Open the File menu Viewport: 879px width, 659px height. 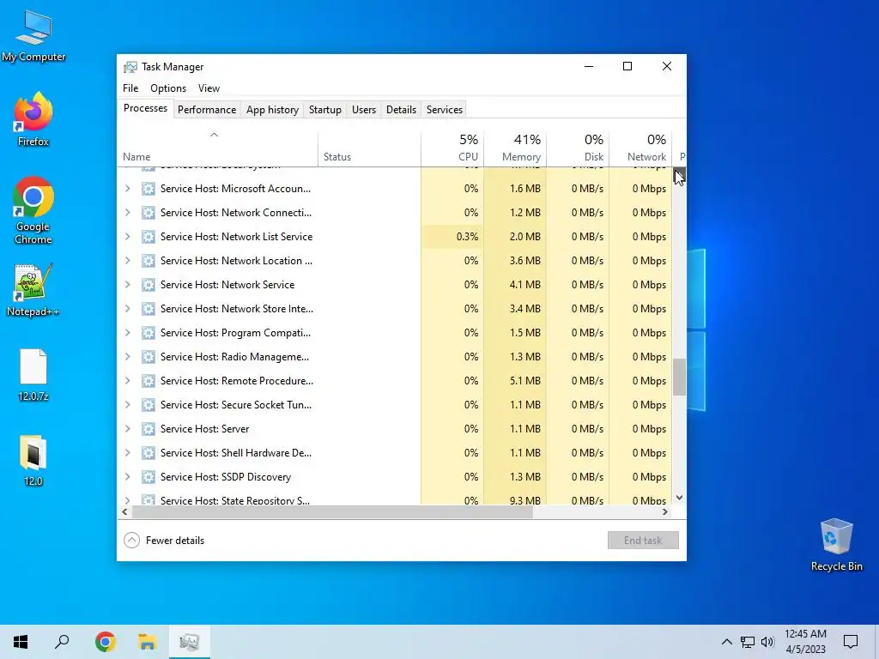click(130, 88)
